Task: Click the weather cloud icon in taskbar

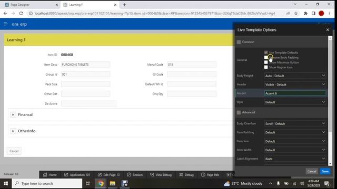Action: pos(227,183)
